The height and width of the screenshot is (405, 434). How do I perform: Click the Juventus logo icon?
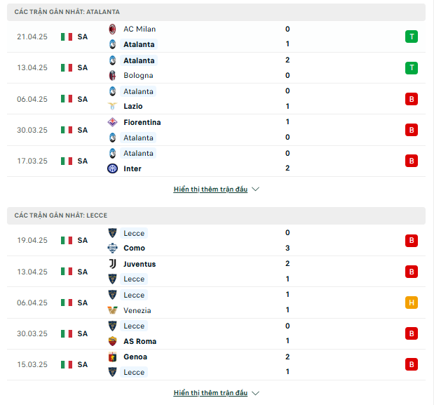112,264
